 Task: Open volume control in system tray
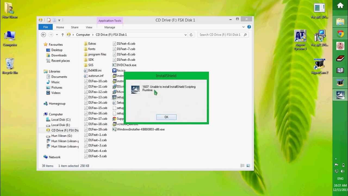pos(343,171)
